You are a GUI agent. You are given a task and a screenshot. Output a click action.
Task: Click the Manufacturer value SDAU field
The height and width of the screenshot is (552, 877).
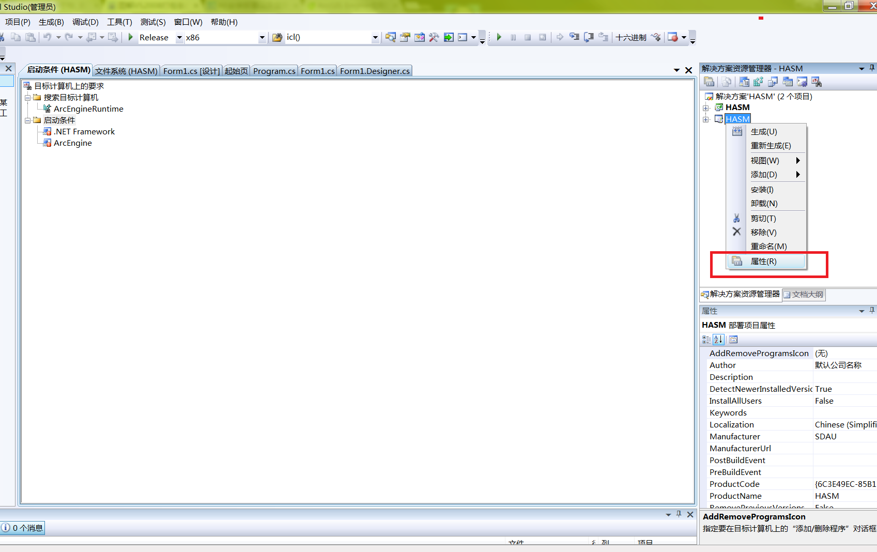tap(845, 436)
